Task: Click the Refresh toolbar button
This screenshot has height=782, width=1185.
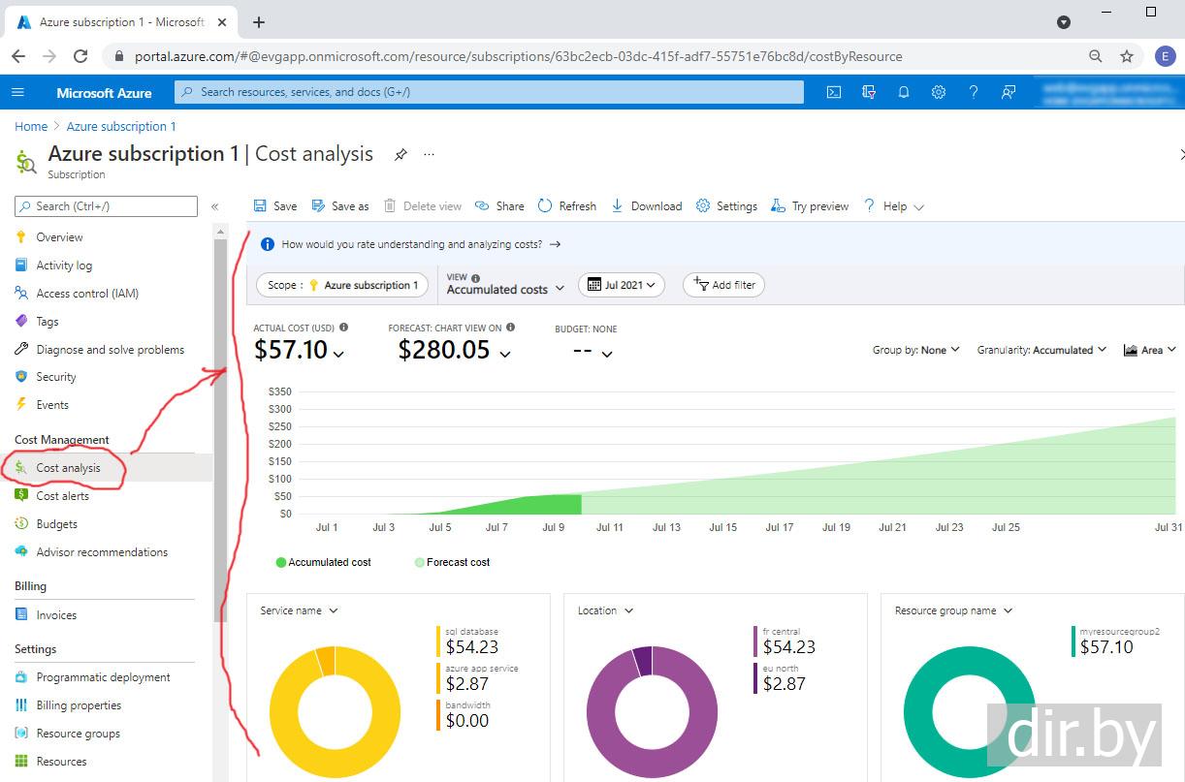Action: click(x=567, y=206)
